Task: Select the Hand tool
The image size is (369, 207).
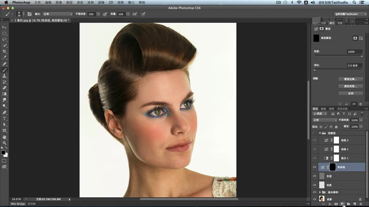Action: coord(4,137)
